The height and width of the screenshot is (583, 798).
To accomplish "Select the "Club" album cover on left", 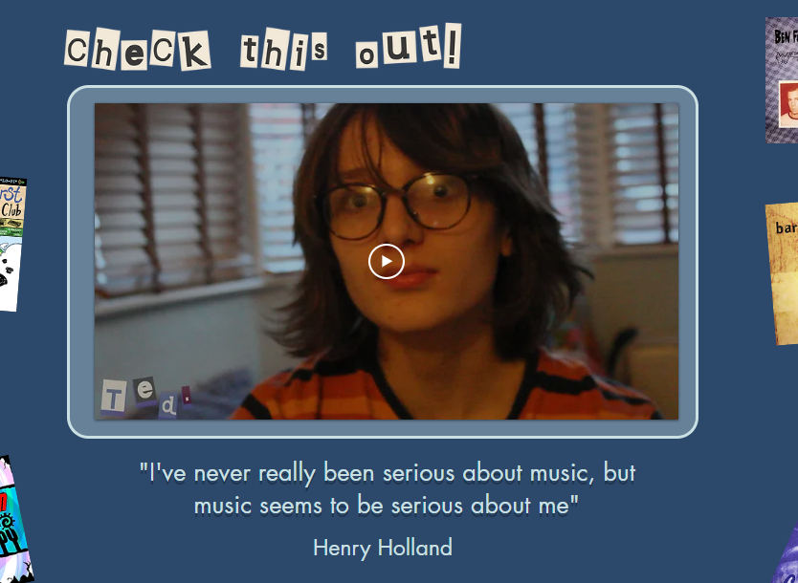I will pos(11,244).
